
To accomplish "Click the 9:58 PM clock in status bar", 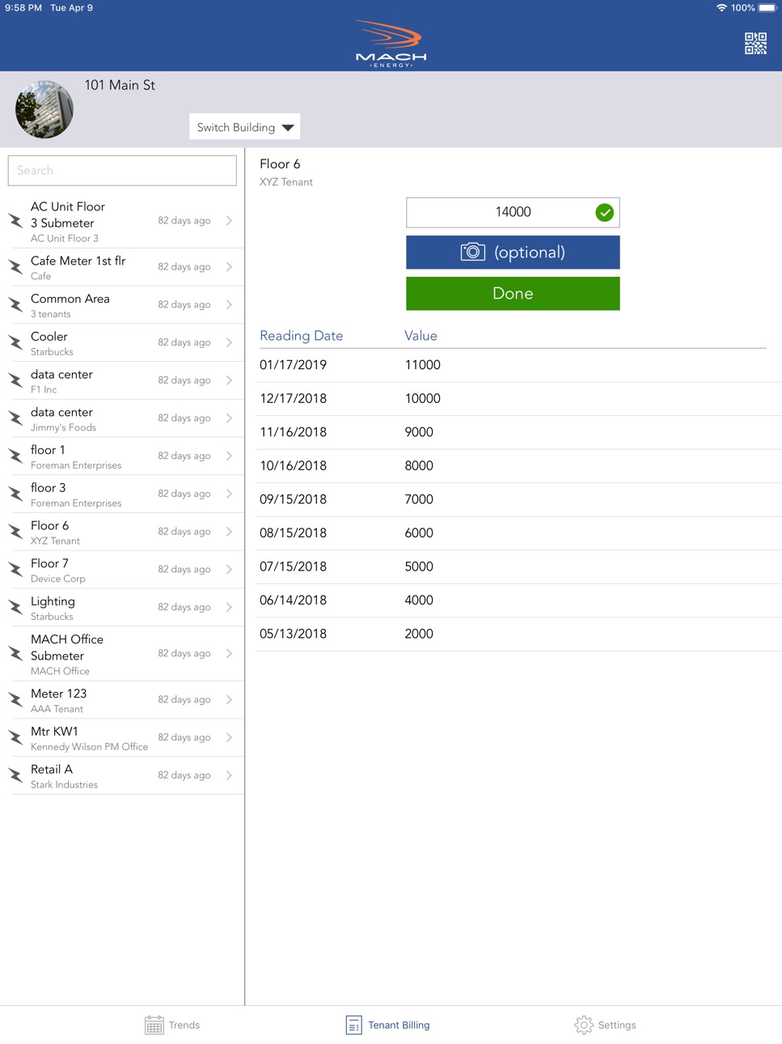I will (x=23, y=8).
